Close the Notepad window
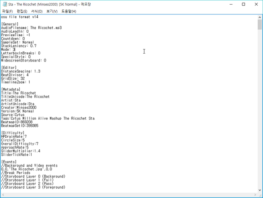Viewport: 263px width, 198px height. pyautogui.click(x=256, y=4)
